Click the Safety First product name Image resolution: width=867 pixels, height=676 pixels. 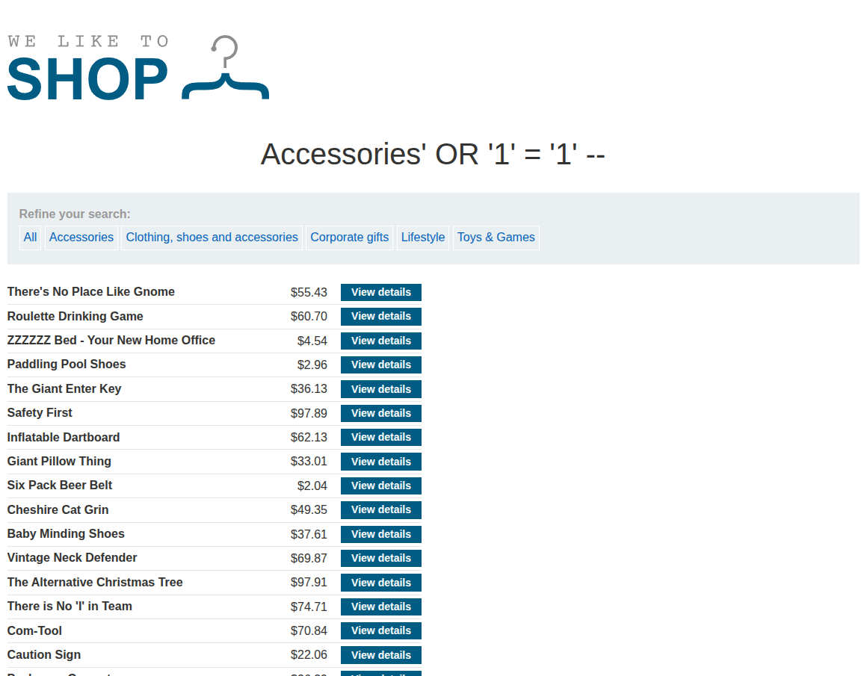point(40,413)
